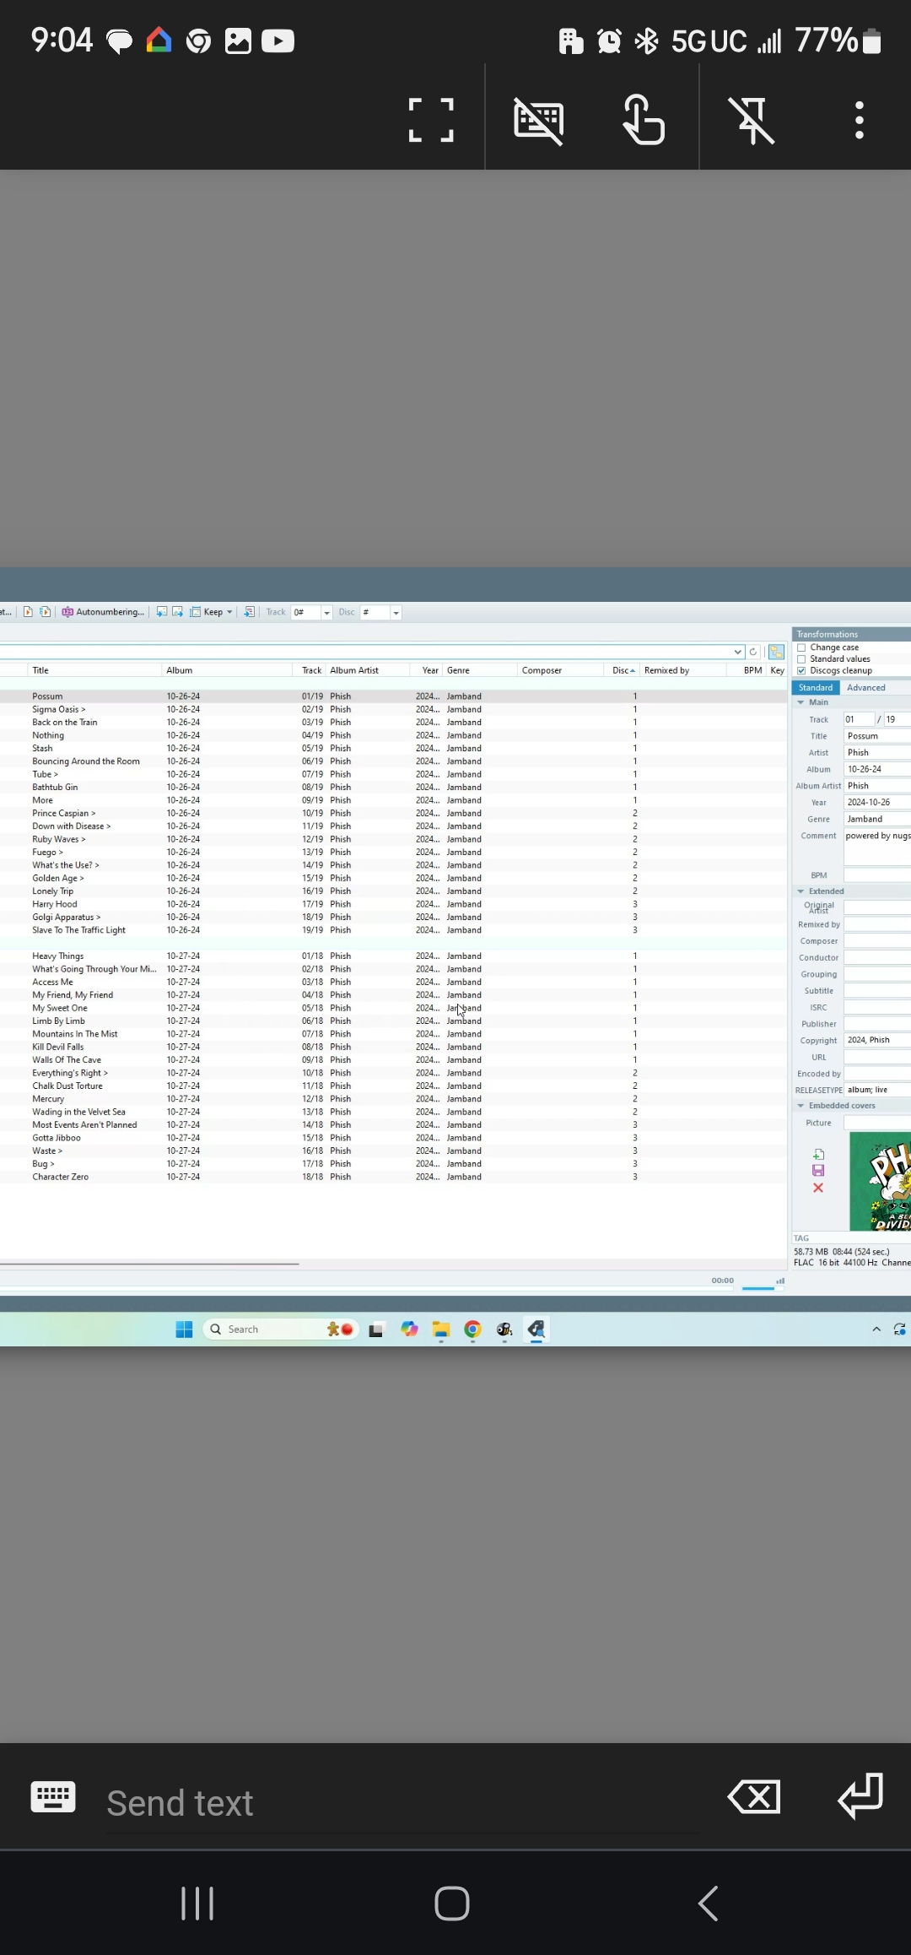Image resolution: width=911 pixels, height=1955 pixels.
Task: Uncheck the Discogs cleanup checkbox
Action: [x=801, y=671]
